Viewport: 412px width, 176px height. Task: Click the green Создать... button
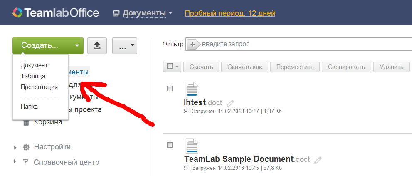pos(48,45)
